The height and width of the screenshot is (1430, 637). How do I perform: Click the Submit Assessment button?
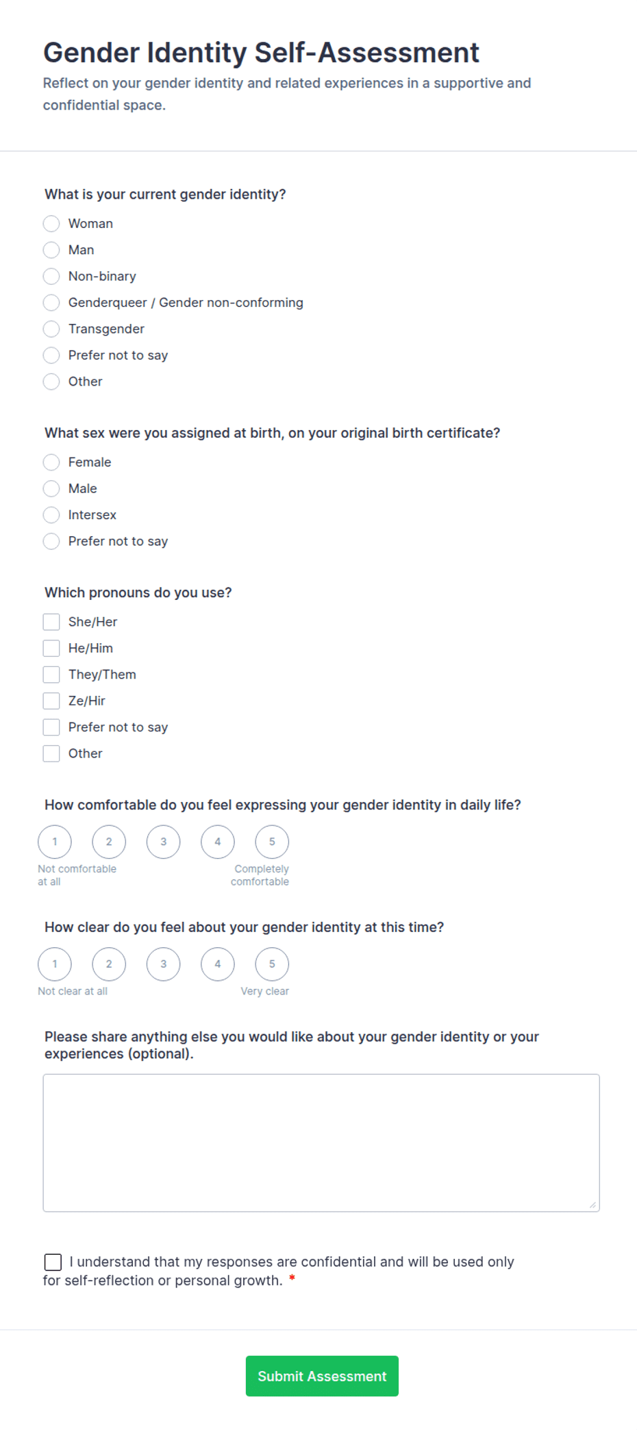click(322, 1376)
